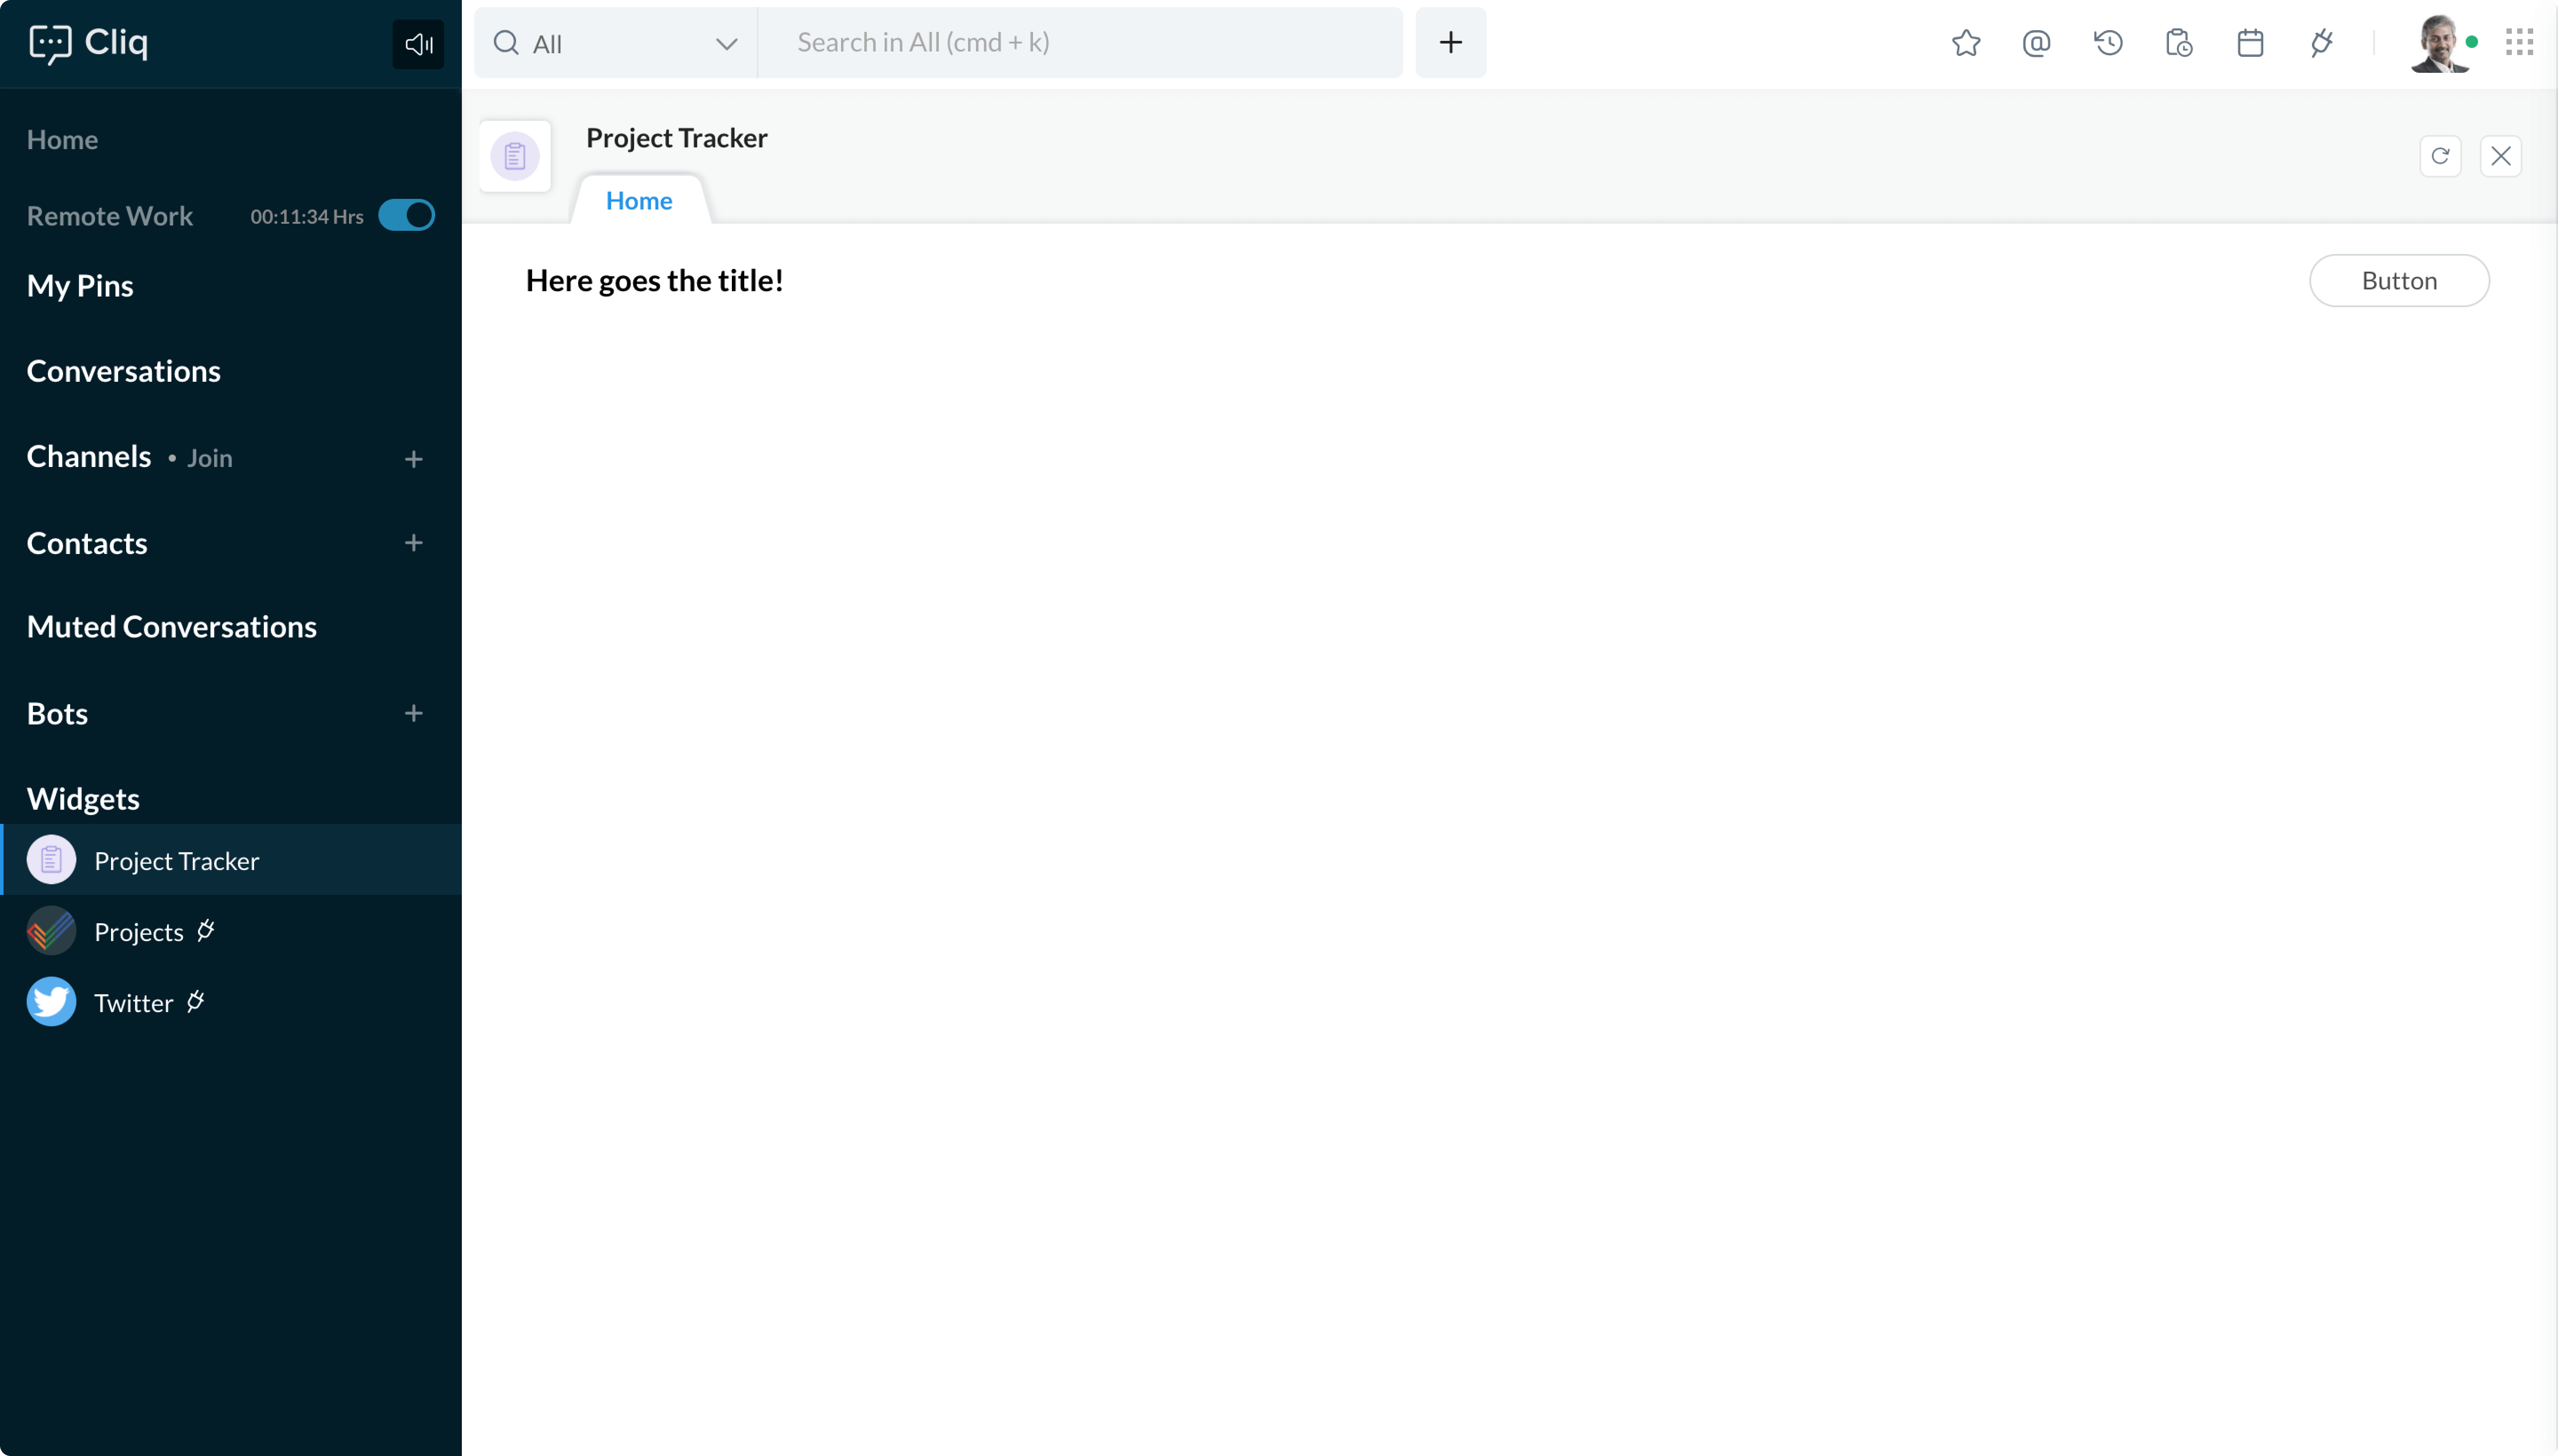
Task: Add a new channel with plus icon
Action: pos(413,459)
